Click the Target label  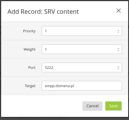pos(30,86)
